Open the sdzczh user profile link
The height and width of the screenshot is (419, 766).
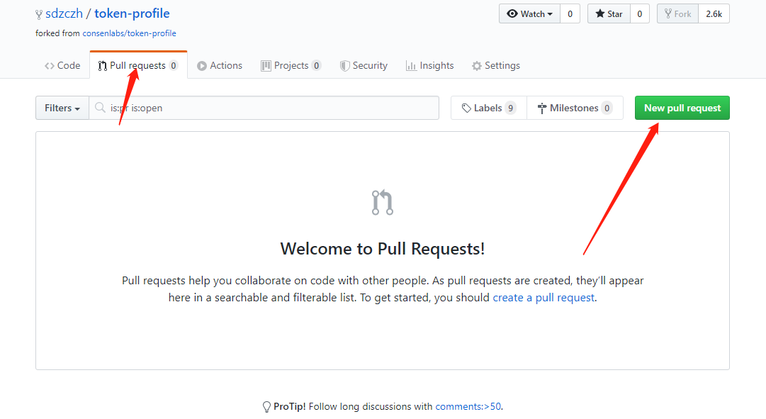coord(64,13)
